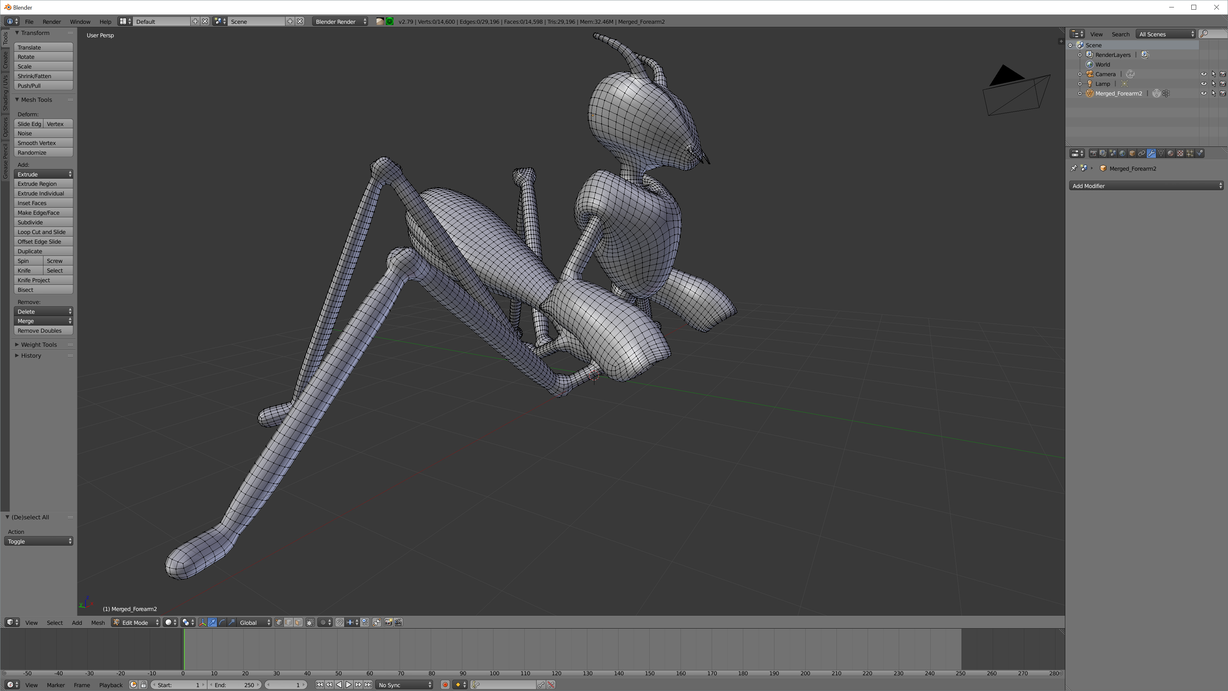Click the Subdivide button

point(43,222)
